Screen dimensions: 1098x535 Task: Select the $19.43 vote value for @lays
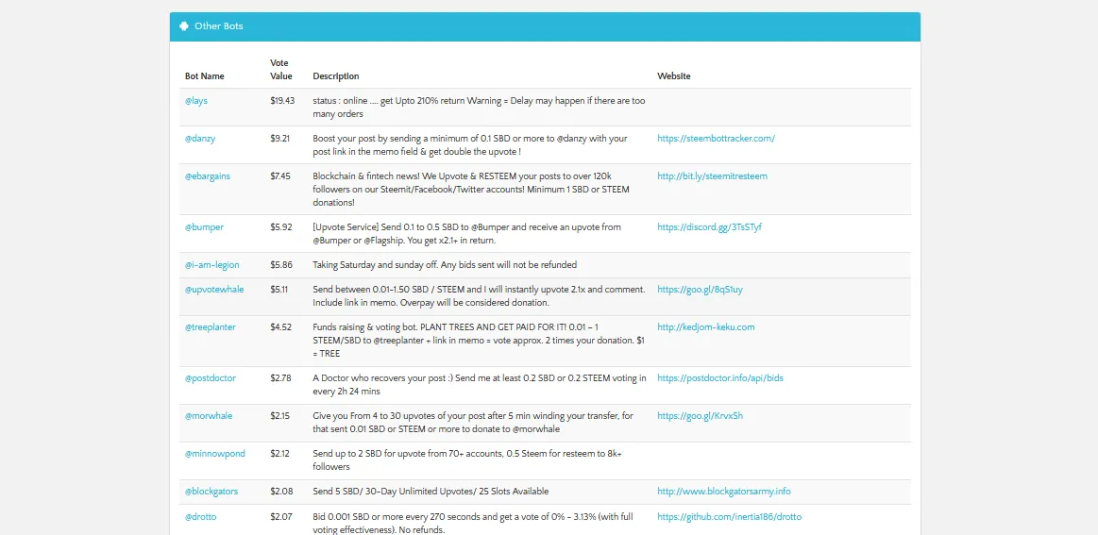(x=282, y=101)
